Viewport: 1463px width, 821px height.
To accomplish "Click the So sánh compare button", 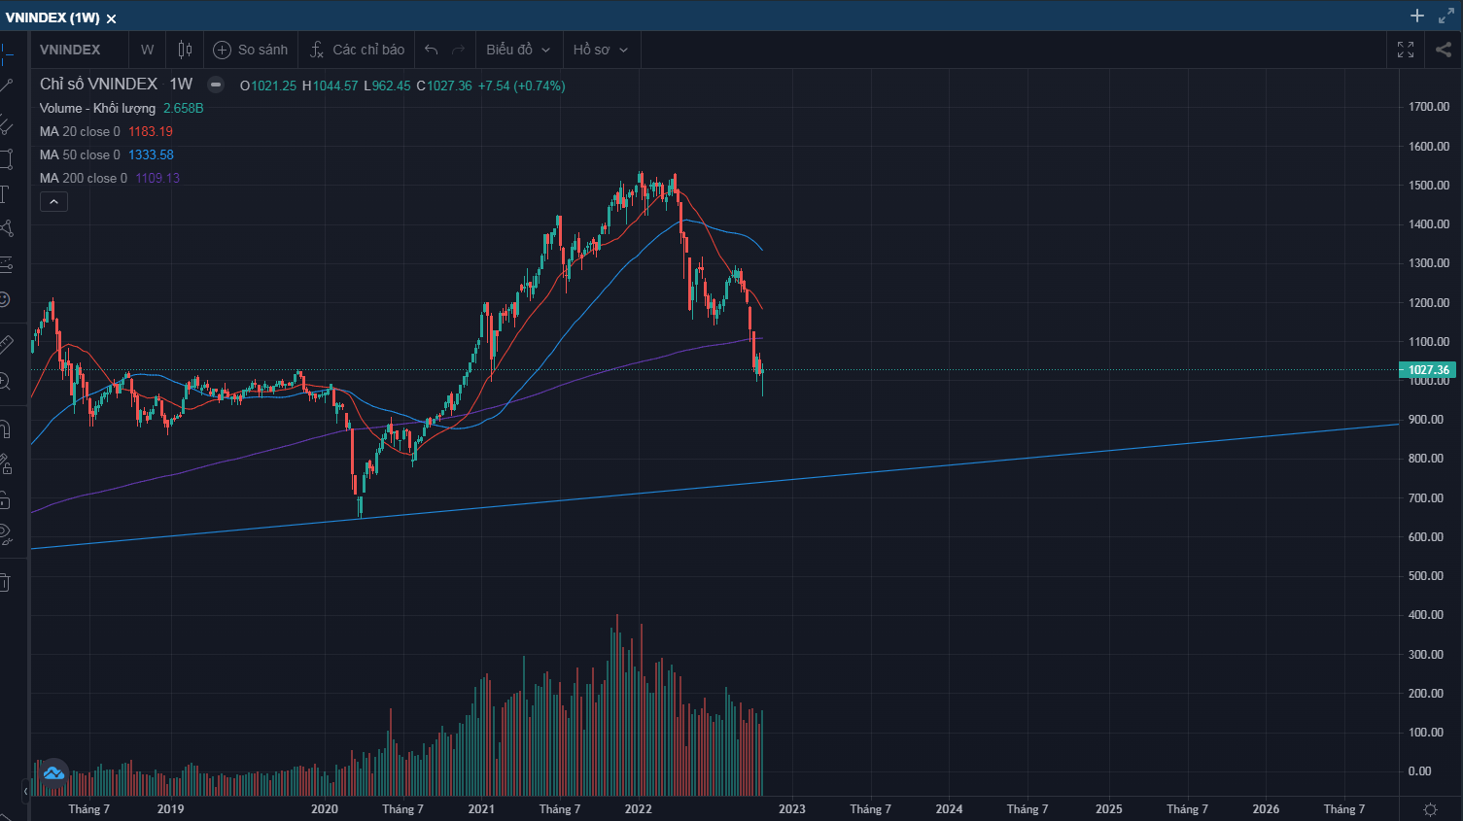I will pos(251,50).
